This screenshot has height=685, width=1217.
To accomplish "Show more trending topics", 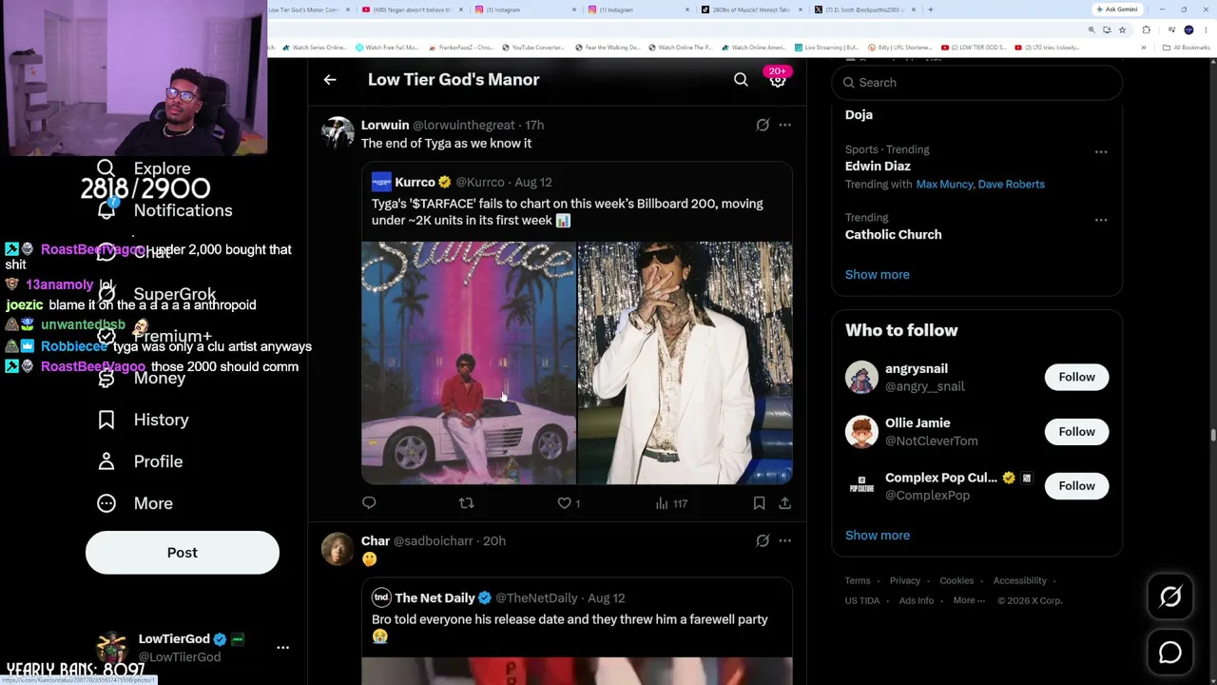I will point(877,275).
